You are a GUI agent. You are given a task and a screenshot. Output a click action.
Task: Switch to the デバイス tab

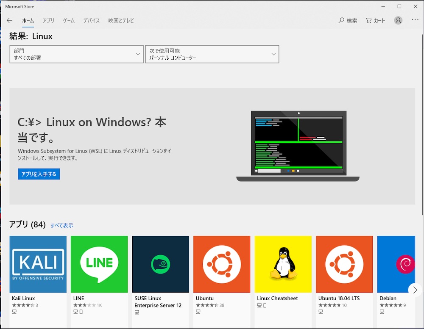[92, 20]
